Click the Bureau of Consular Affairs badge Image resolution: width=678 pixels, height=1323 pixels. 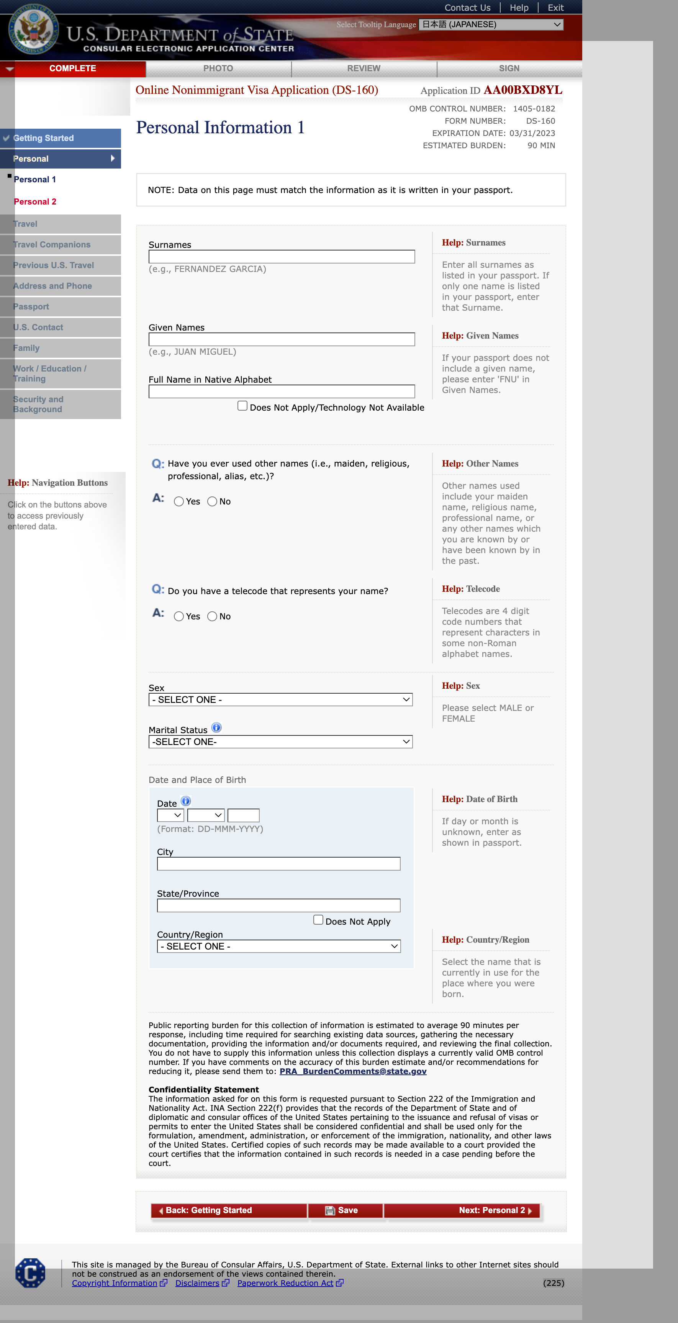click(30, 1273)
